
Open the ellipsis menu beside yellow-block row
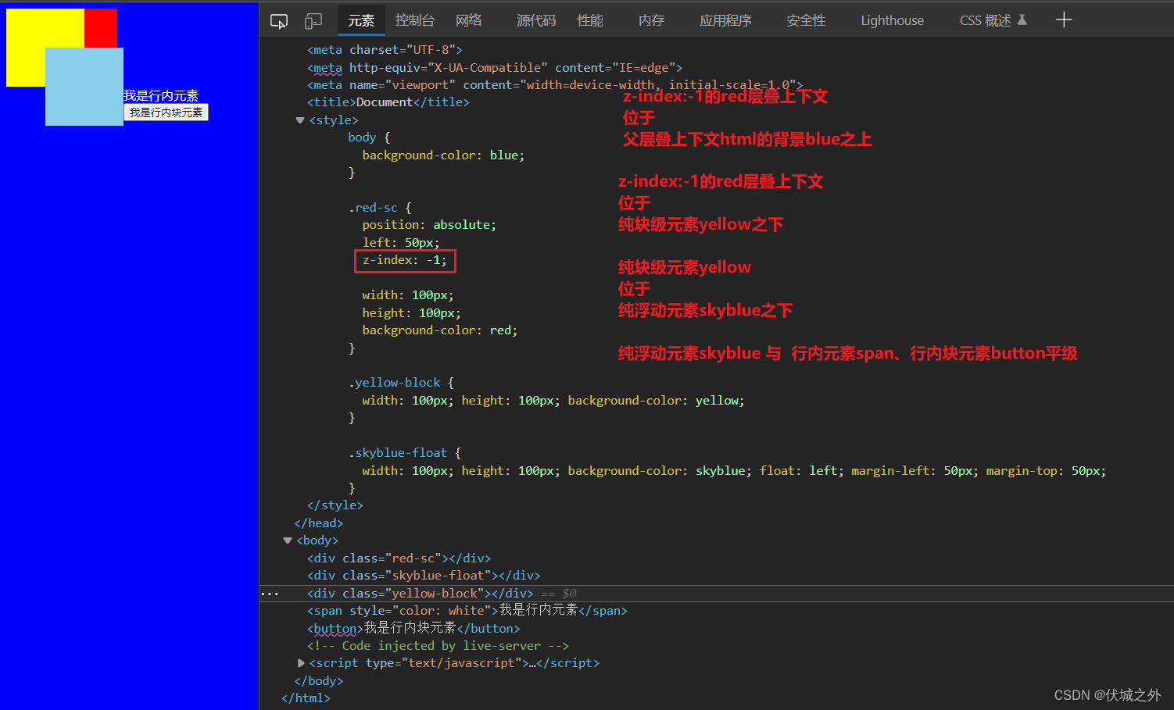pyautogui.click(x=270, y=594)
